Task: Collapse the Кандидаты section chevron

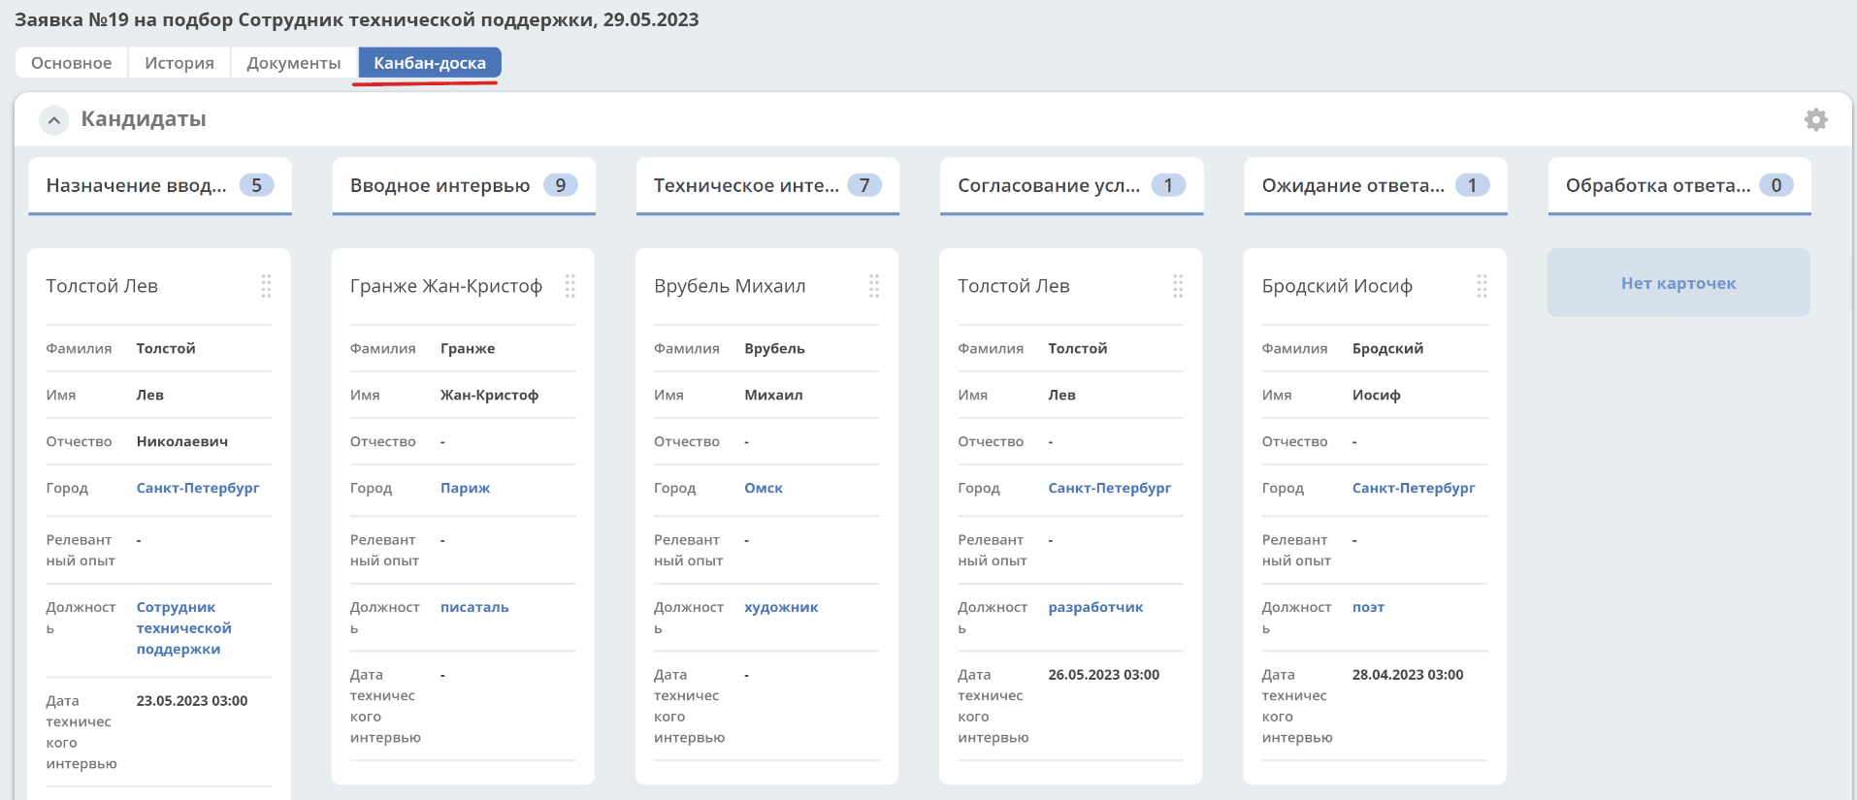Action: [54, 120]
